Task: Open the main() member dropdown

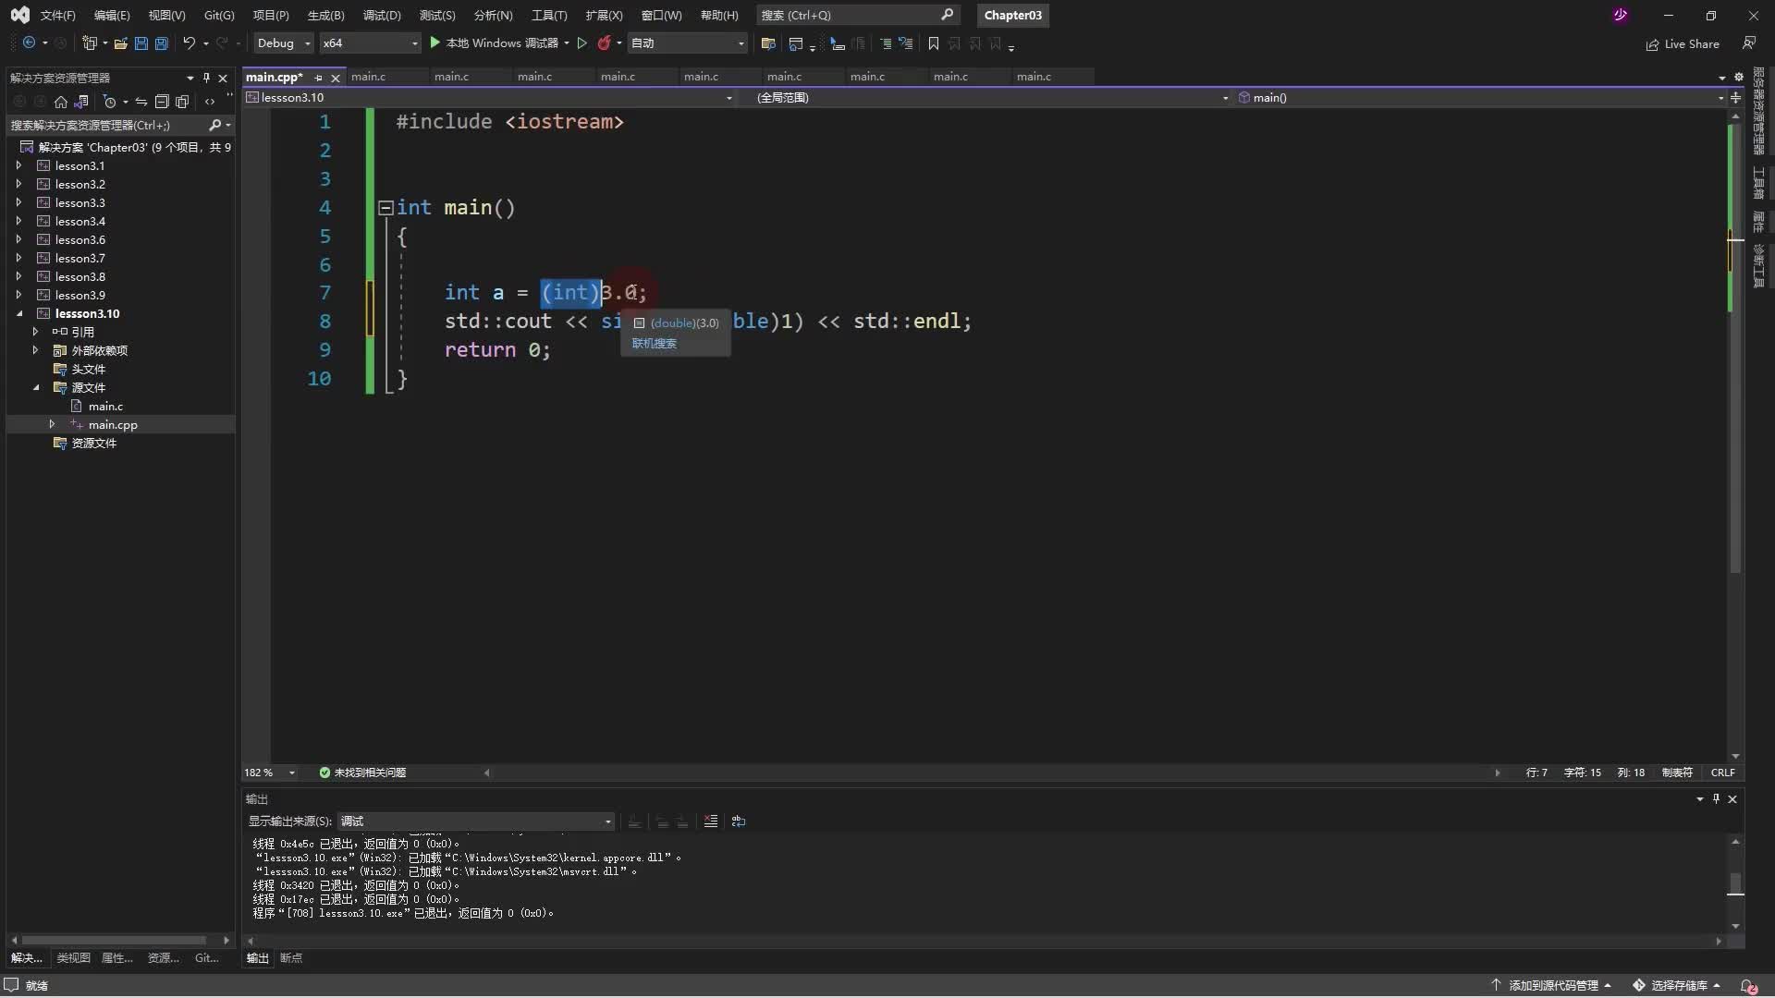Action: point(1480,97)
